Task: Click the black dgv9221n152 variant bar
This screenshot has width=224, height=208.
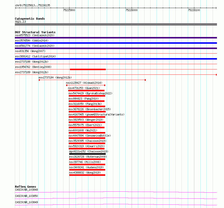Action: (x=87, y=154)
